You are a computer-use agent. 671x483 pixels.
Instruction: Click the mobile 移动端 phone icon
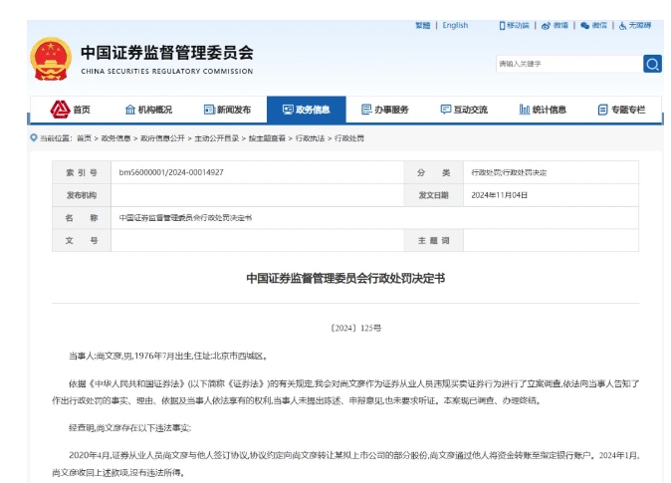coord(502,26)
